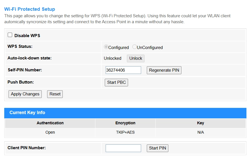
Task: Select the UnConfigured radio button
Action: [x=135, y=47]
